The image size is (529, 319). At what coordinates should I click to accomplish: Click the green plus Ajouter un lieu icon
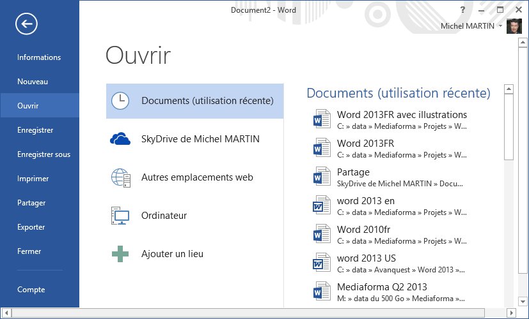tap(120, 254)
